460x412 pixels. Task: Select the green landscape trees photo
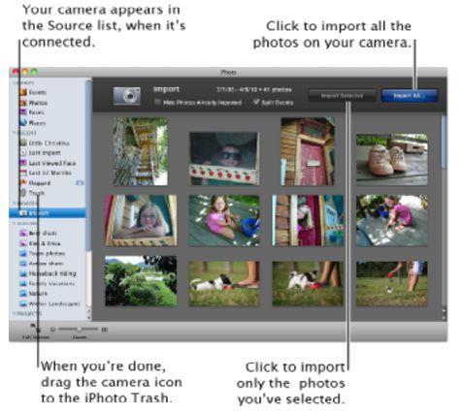point(141,281)
